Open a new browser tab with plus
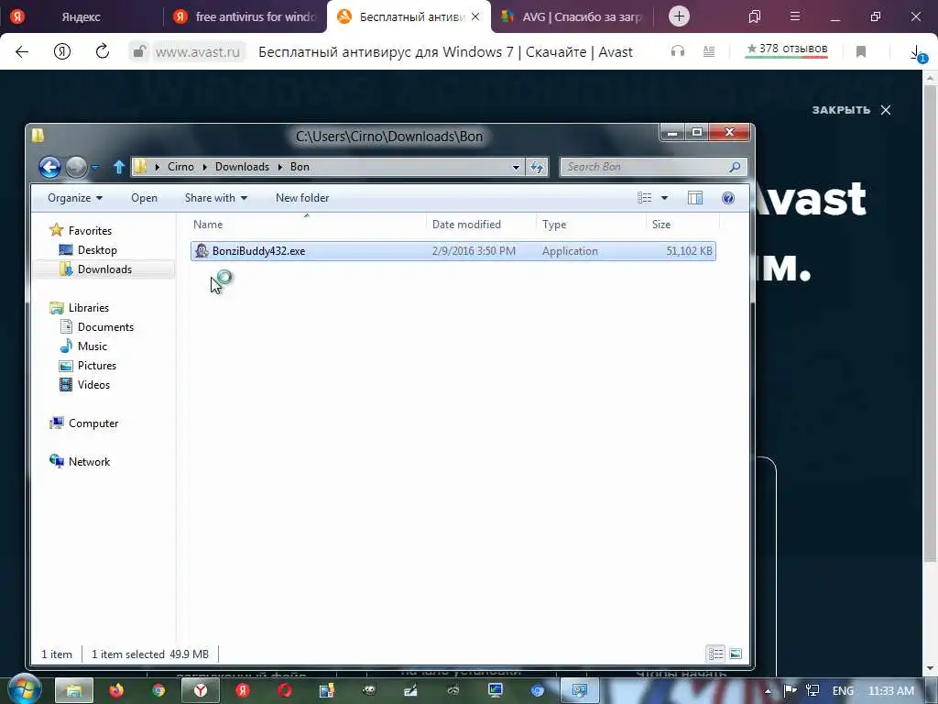The width and height of the screenshot is (938, 704). [679, 16]
